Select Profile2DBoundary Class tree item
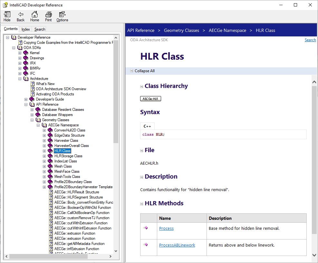 (73, 182)
